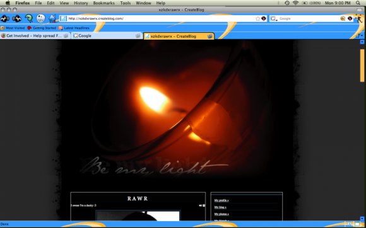Click the Wi-Fi status icon

(x=296, y=3)
